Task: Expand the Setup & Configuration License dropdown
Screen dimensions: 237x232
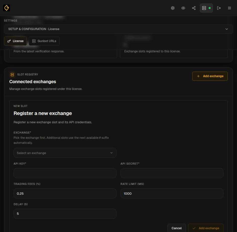Action: coord(118,29)
